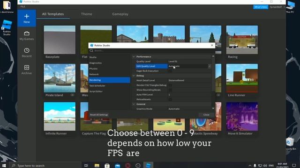Click the New plus icon in sidebar
The height and width of the screenshot is (168, 300).
coord(27,16)
